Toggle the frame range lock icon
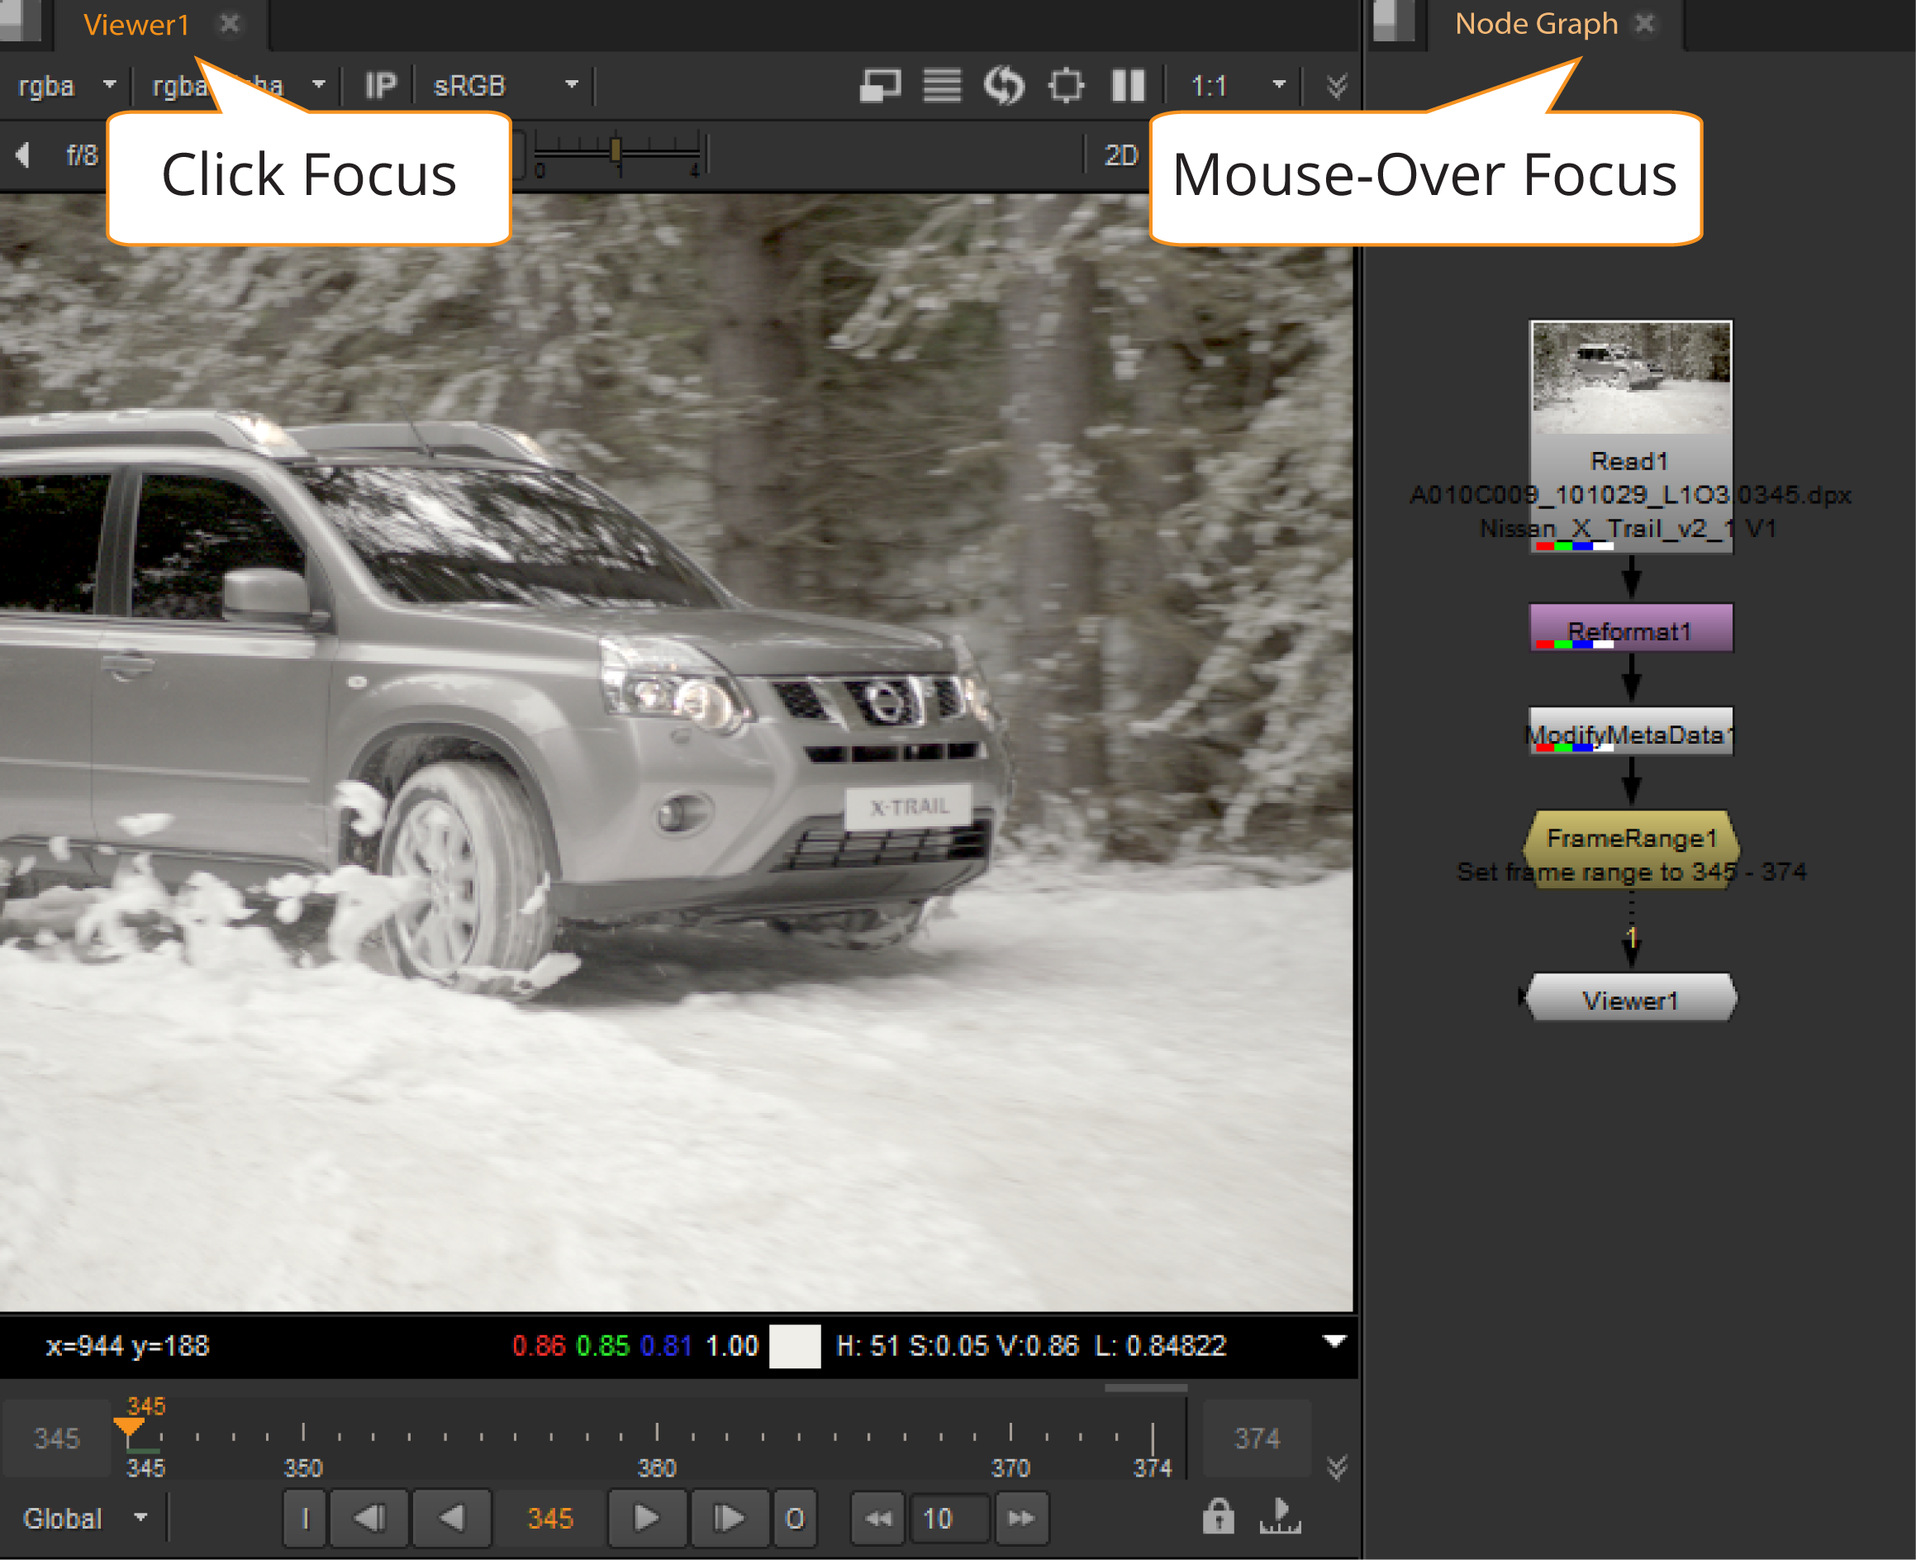This screenshot has width=1916, height=1560. tap(1218, 1517)
